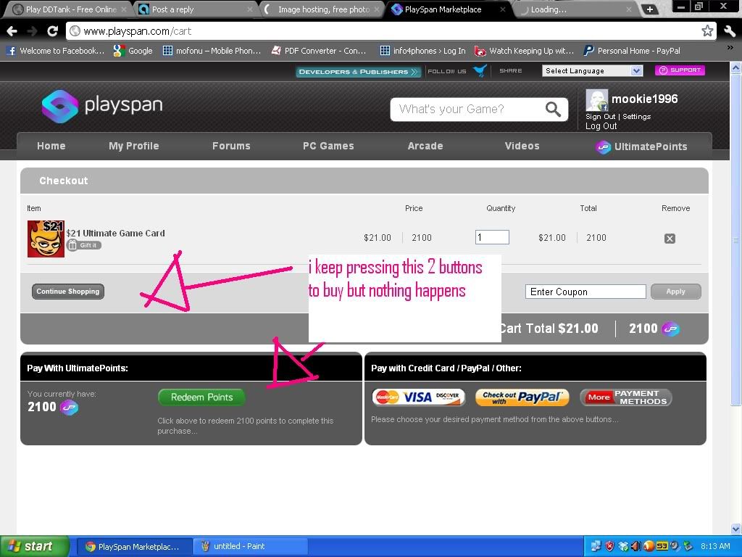
Task: Click PlaySpan Marketplace taskbar item
Action: tap(134, 547)
